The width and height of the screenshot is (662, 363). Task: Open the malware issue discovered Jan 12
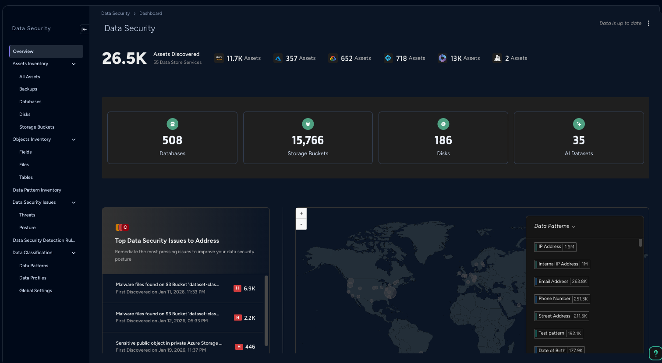[183, 318]
